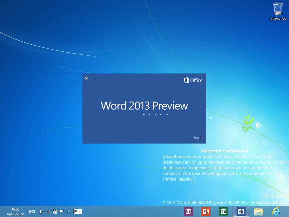Toggle the touch keyboard icon

[78, 211]
